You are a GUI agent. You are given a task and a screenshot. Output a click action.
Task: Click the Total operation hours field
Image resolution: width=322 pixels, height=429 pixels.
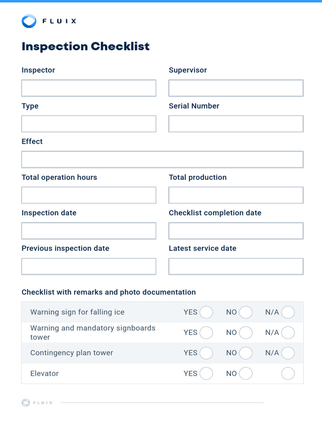[89, 195]
